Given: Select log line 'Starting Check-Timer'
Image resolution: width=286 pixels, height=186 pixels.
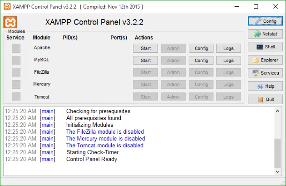Looking at the screenshot, I should pos(93,152).
